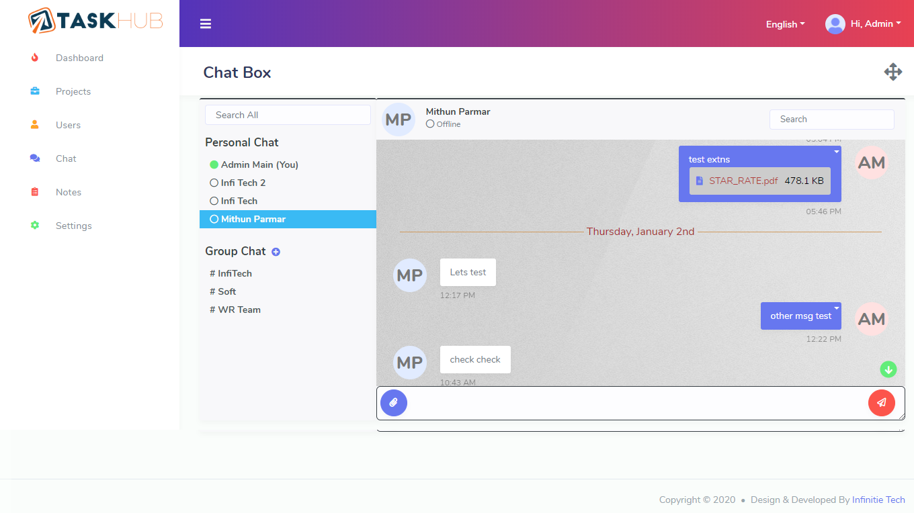Screen dimensions: 914x513
Task: Open Settings from the sidebar
Action: coord(73,226)
